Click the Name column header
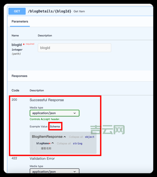Viewport: 157px width, 177px height. (x=15, y=36)
